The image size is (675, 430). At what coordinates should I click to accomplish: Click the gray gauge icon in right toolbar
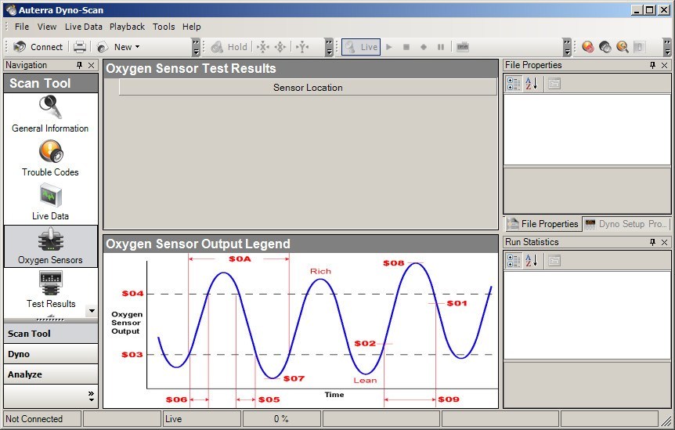(605, 47)
